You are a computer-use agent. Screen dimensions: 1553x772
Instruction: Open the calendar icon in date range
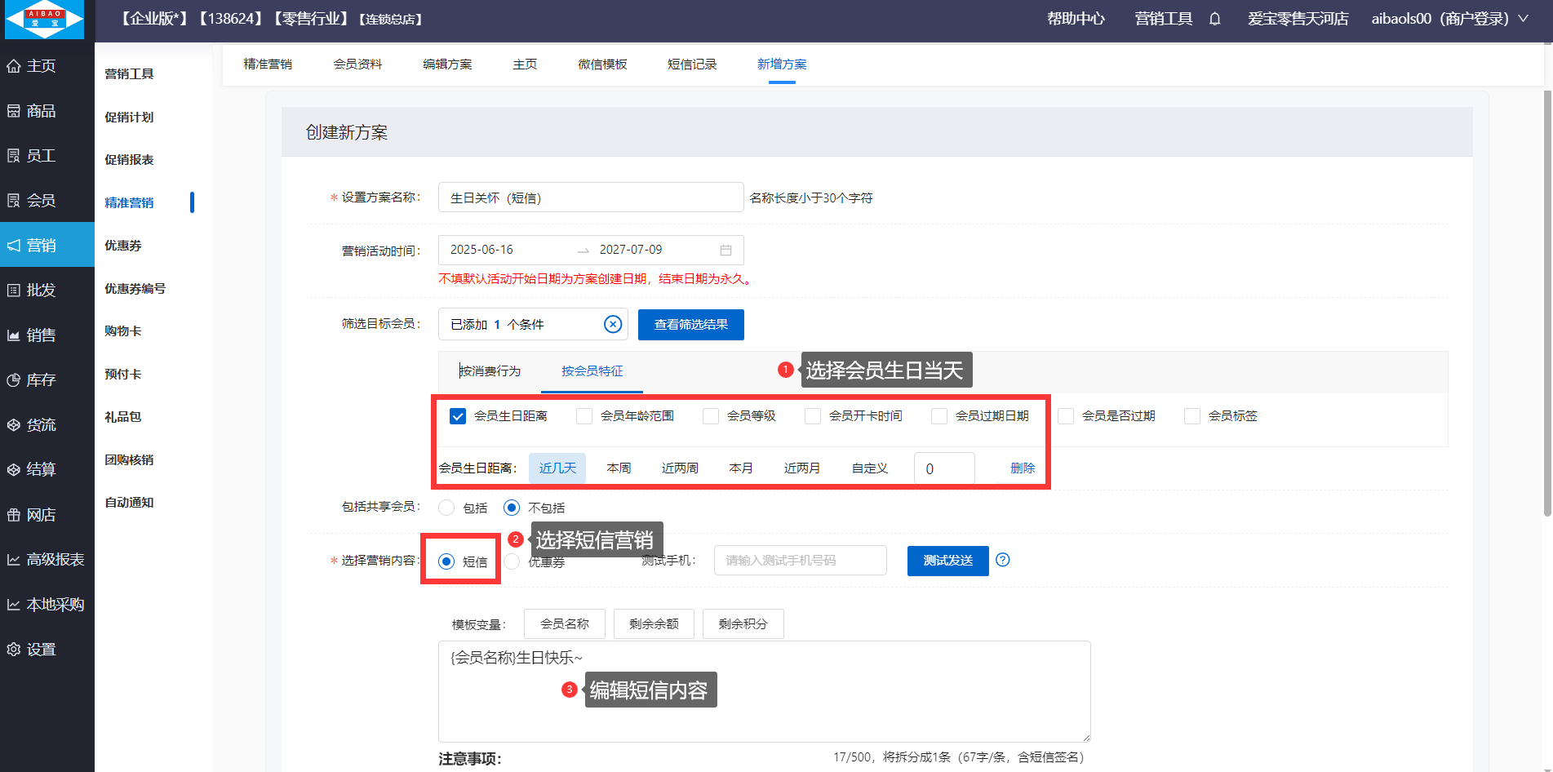pos(725,250)
